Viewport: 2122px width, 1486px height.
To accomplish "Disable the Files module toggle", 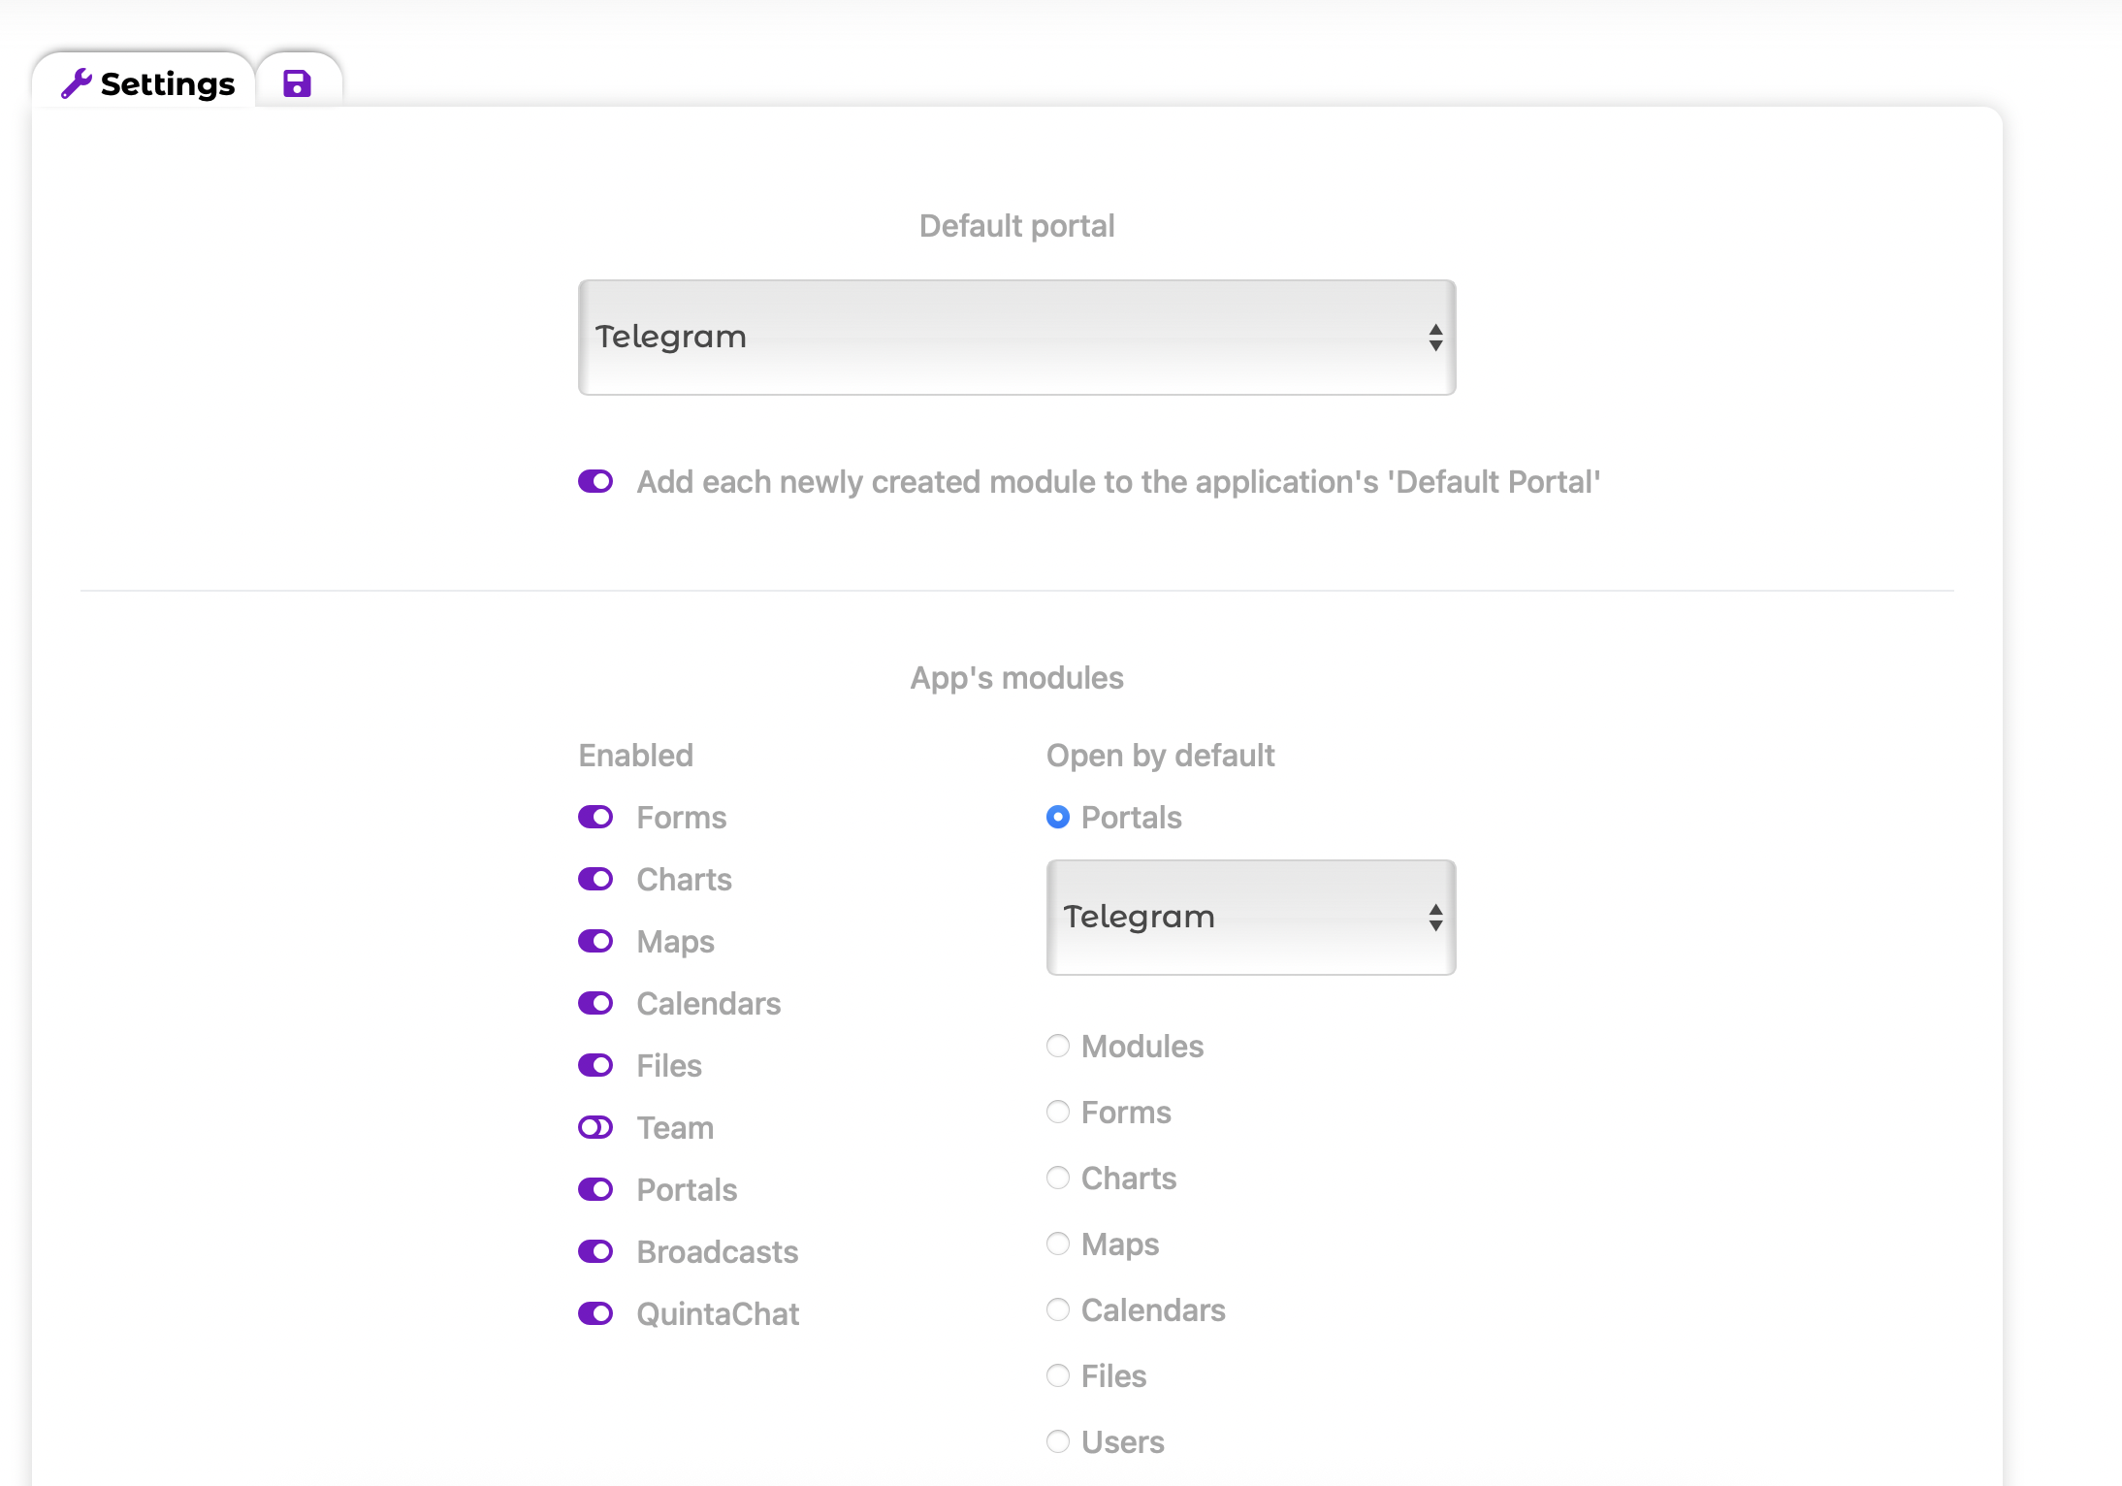I will (595, 1065).
